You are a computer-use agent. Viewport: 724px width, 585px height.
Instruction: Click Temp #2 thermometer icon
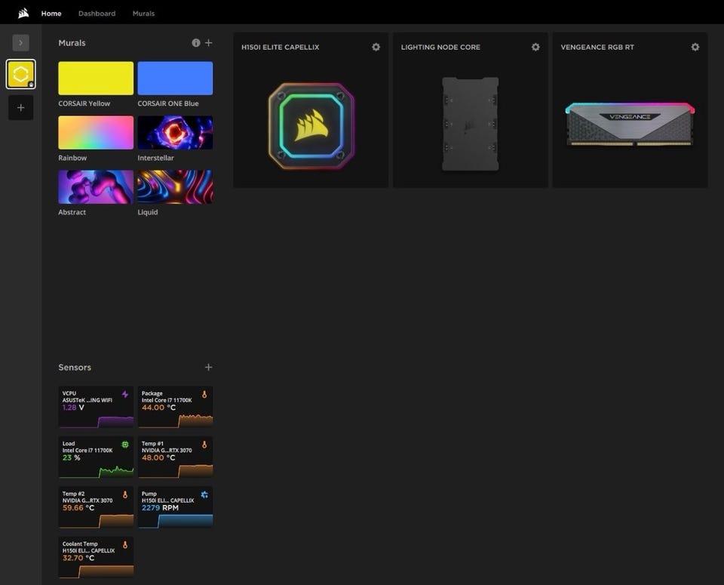pos(125,494)
